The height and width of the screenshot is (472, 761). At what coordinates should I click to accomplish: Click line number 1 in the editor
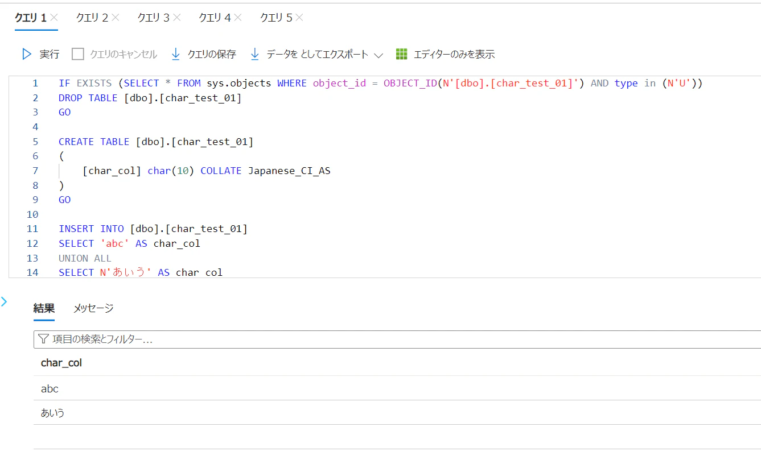point(35,83)
